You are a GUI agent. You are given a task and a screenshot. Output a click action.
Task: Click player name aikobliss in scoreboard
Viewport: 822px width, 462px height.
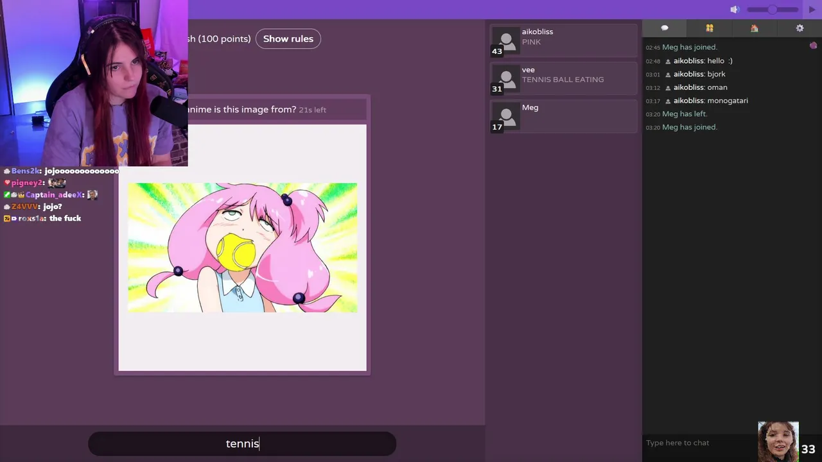coord(538,31)
